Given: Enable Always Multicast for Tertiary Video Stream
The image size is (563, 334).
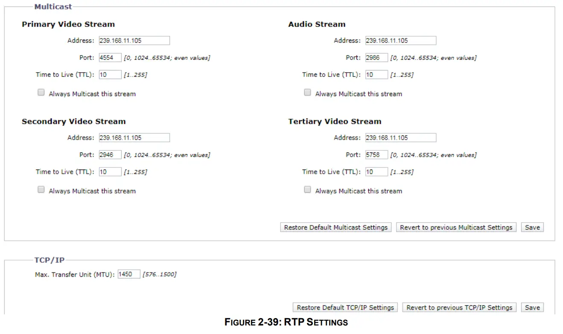Looking at the screenshot, I should 307,189.
